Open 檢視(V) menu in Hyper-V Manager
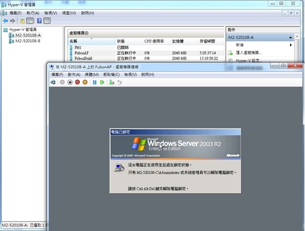 pyautogui.click(x=51, y=13)
